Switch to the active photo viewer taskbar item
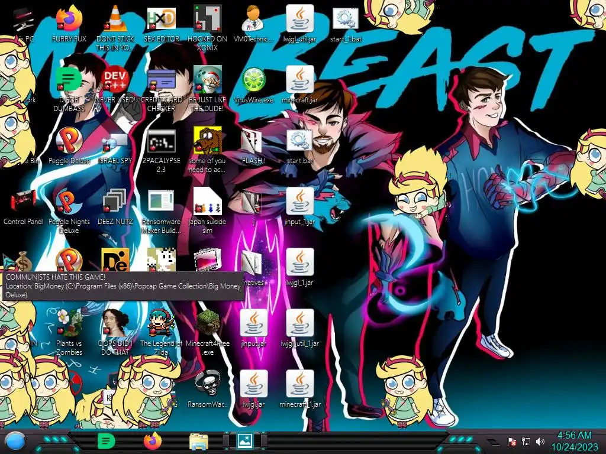The height and width of the screenshot is (454, 606). (245, 441)
